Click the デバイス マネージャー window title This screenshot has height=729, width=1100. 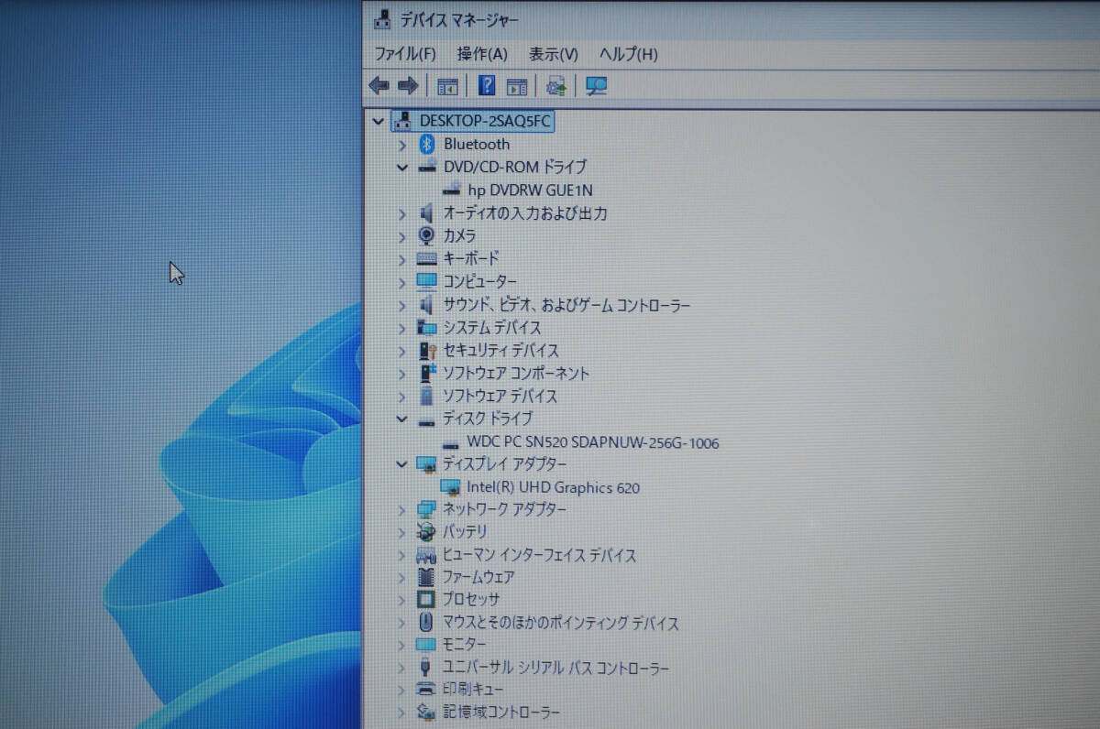[x=459, y=19]
